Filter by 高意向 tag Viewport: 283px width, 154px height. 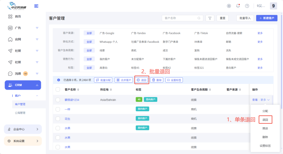click(x=103, y=68)
